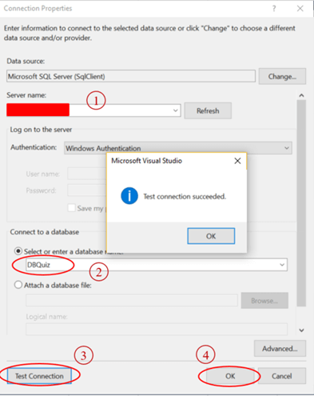The height and width of the screenshot is (396, 314).
Task: Toggle the 'Save my password' checkbox
Action: pyautogui.click(x=72, y=208)
